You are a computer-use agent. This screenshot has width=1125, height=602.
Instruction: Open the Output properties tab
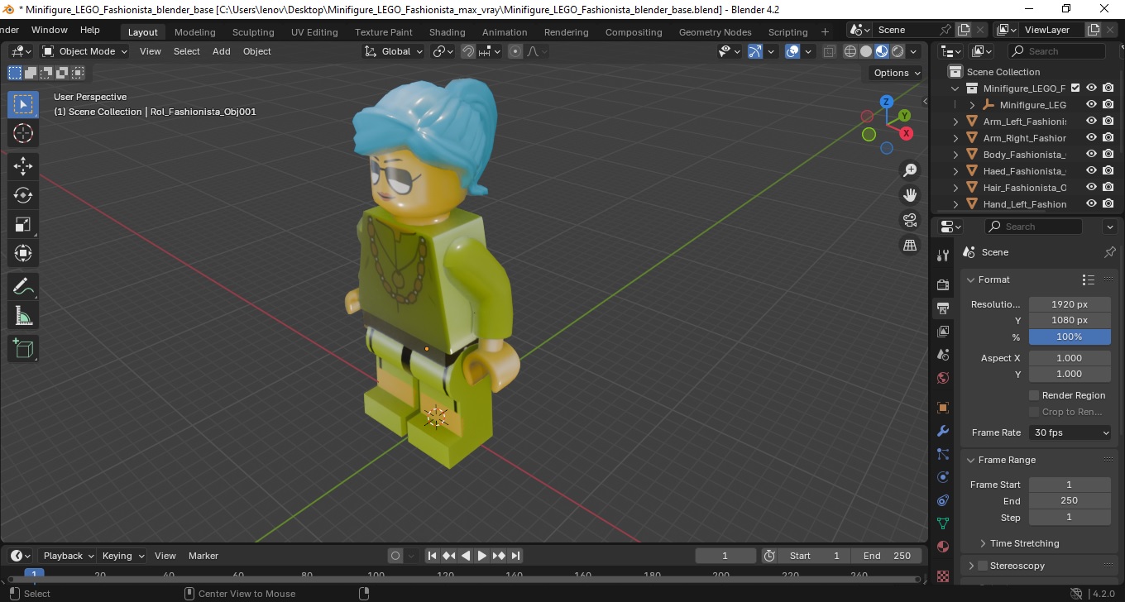coord(942,308)
